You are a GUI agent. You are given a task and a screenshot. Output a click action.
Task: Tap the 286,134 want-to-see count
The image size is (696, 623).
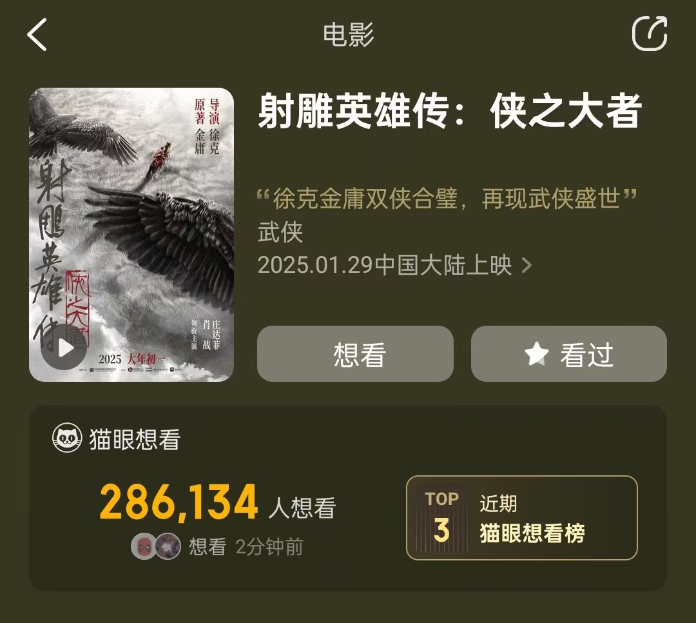pyautogui.click(x=179, y=502)
